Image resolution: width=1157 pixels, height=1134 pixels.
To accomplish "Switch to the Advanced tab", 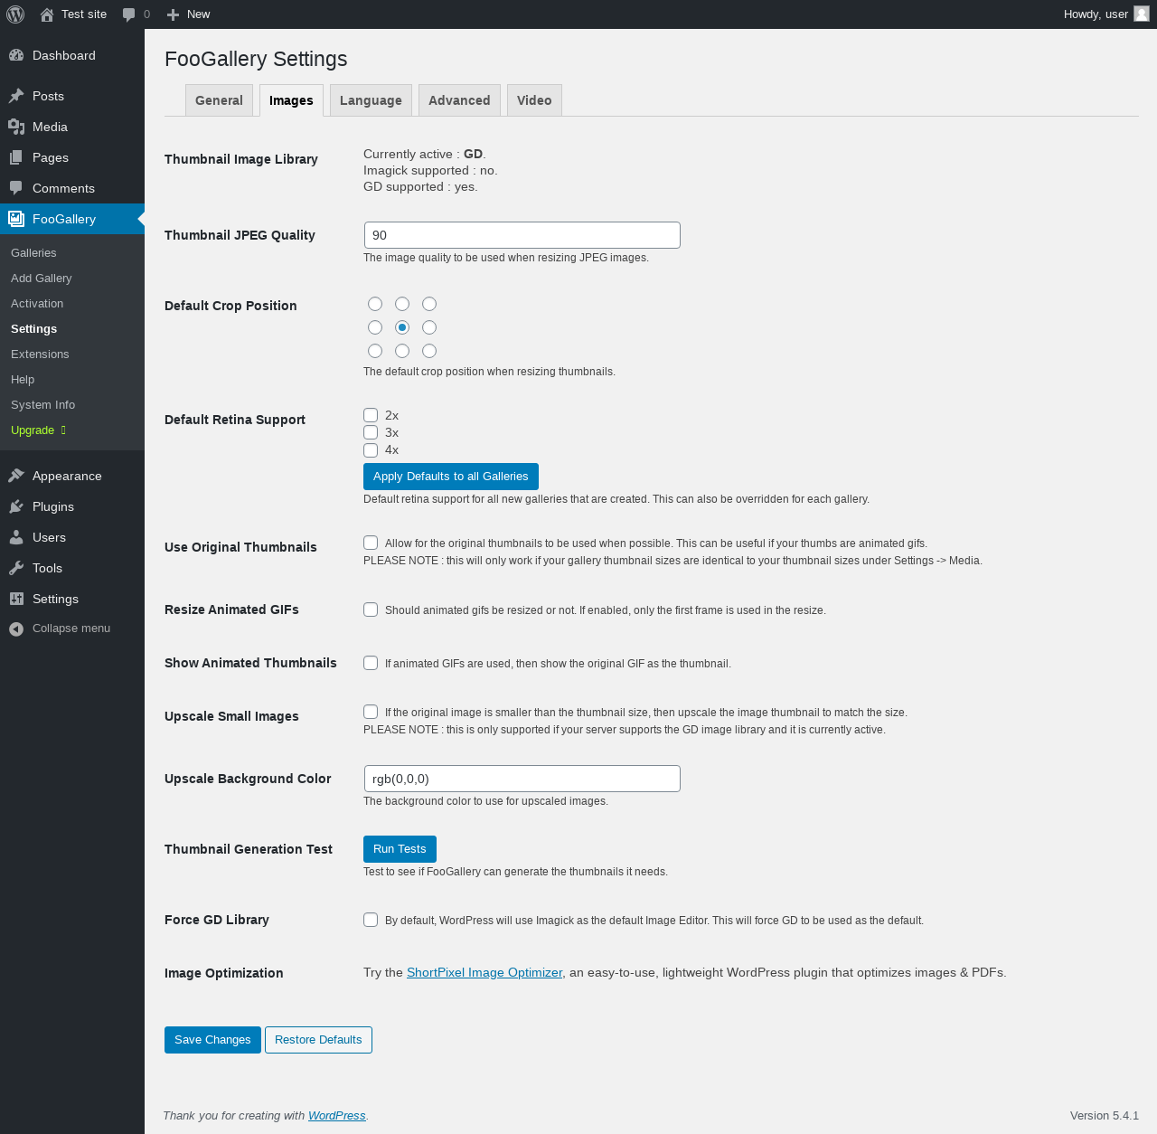I will pos(459,100).
